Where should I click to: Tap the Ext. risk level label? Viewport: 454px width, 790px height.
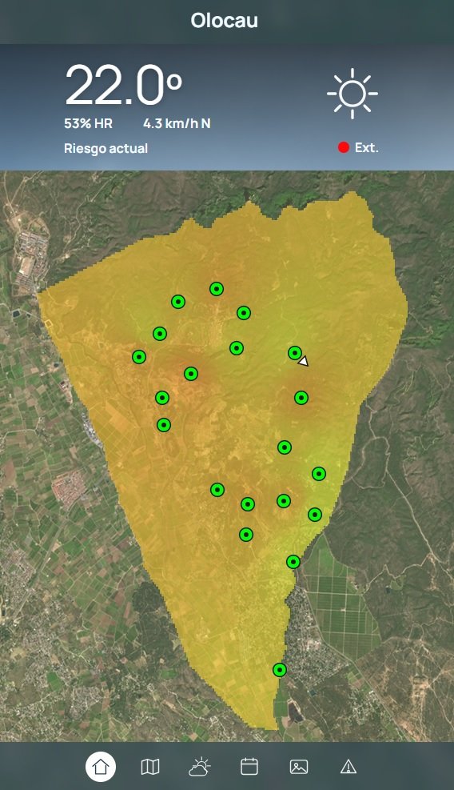tap(366, 147)
